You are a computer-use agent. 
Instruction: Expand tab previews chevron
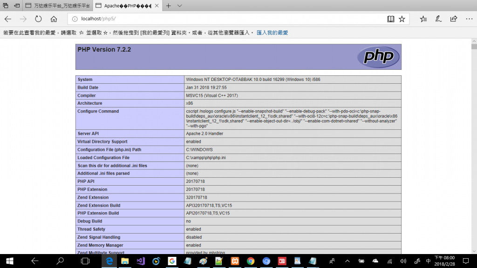point(179,6)
